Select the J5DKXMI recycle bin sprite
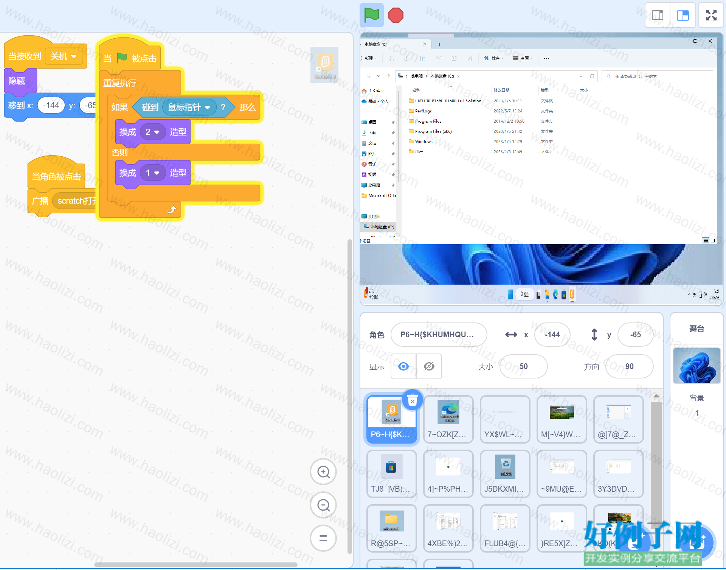The height and width of the screenshot is (570, 726). pos(505,474)
